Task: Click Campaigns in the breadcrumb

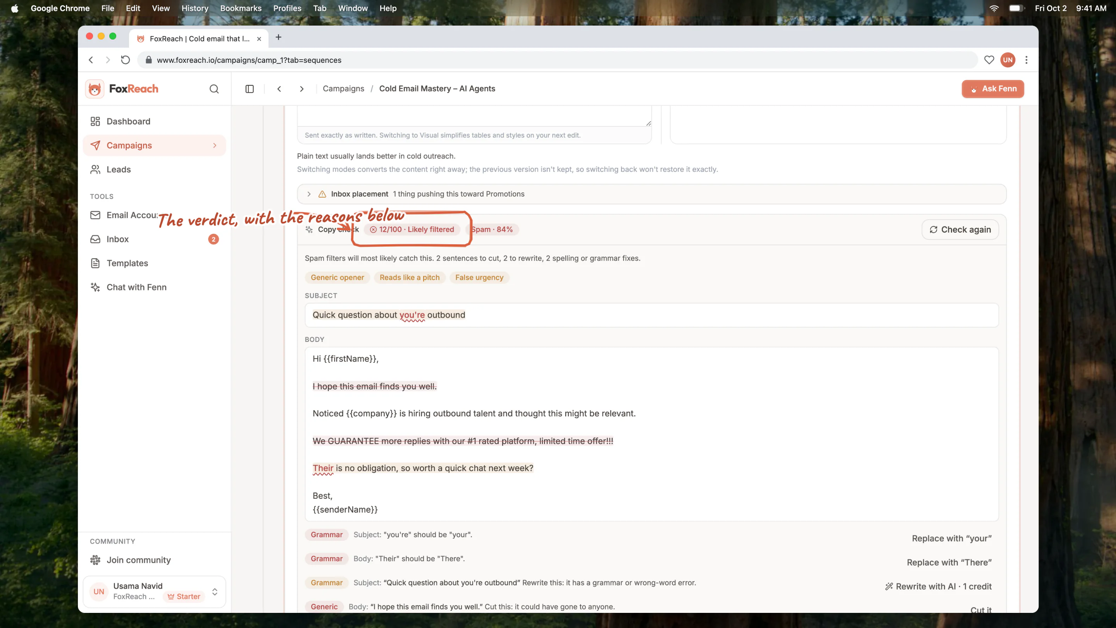Action: pos(344,89)
